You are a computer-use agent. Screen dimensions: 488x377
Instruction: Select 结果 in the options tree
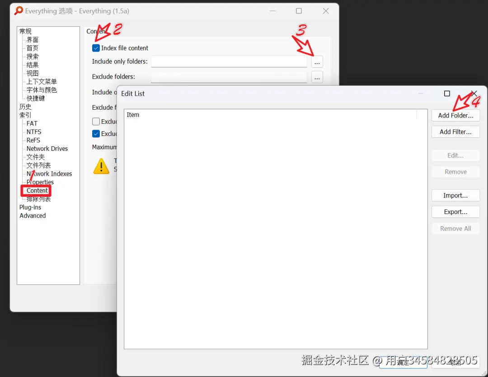click(33, 65)
